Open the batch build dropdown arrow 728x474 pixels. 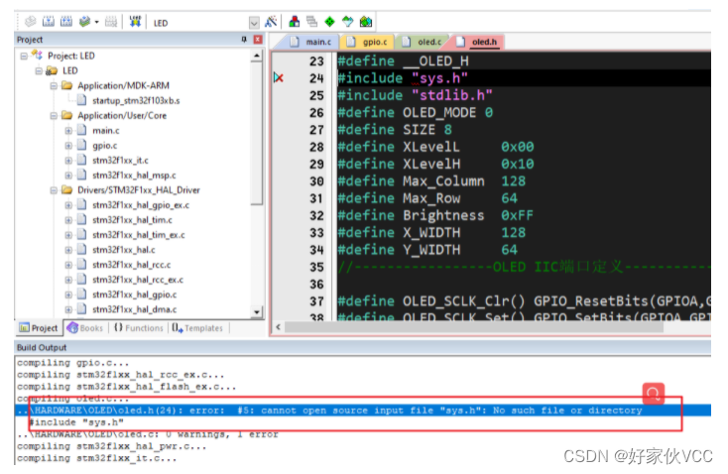point(96,22)
